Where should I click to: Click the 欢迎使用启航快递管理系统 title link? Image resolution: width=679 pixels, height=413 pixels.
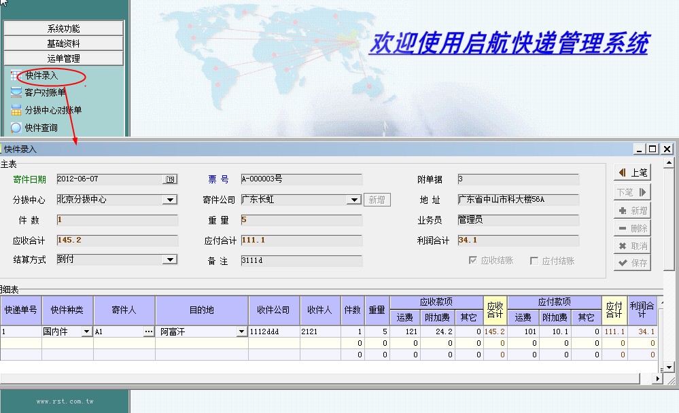tap(509, 43)
